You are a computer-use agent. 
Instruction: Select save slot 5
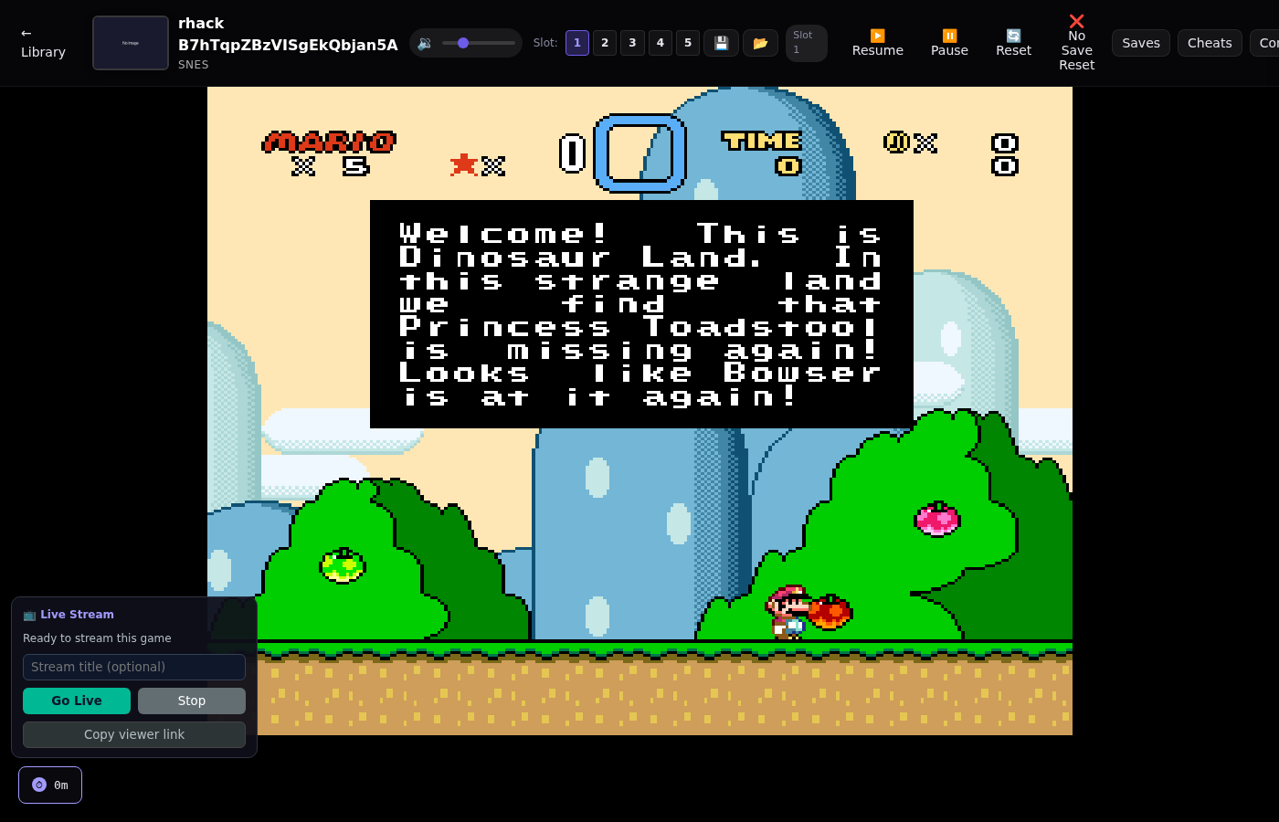tap(688, 43)
